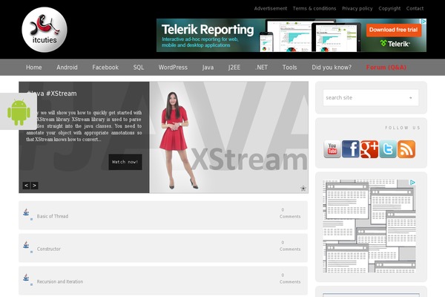Open the WordPress menu item
Image resolution: width=445 pixels, height=297 pixels.
tap(173, 68)
